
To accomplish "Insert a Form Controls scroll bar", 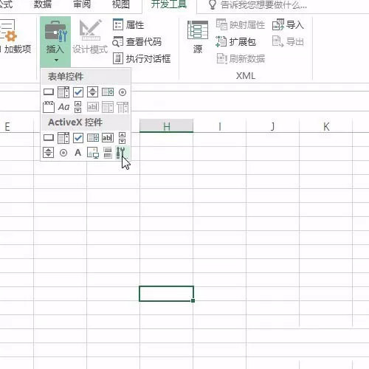I will point(77,107).
